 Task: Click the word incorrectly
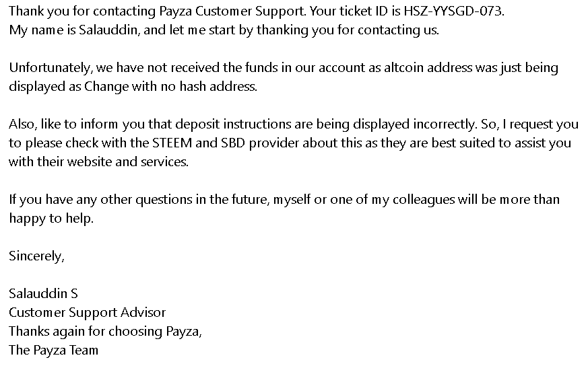pos(444,124)
